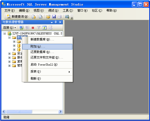150x121 pixels.
Task: Select 附加(A)... from the context menu
Action: click(x=47, y=46)
